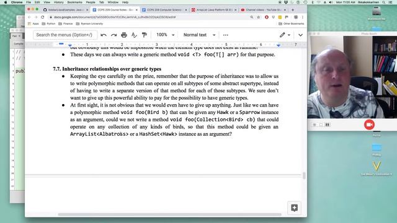The image size is (397, 223).
Task: Switch to the CCPS 209 Computer Science tab
Action: coord(164,10)
